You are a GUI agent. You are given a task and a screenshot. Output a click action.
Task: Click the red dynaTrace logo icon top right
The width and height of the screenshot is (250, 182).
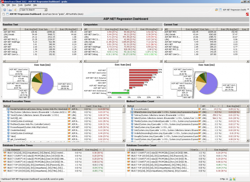coord(247,14)
